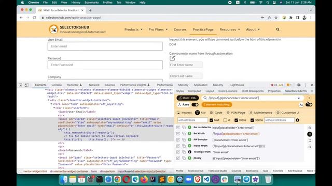Click the XPath CSS mode button

[x=188, y=98]
